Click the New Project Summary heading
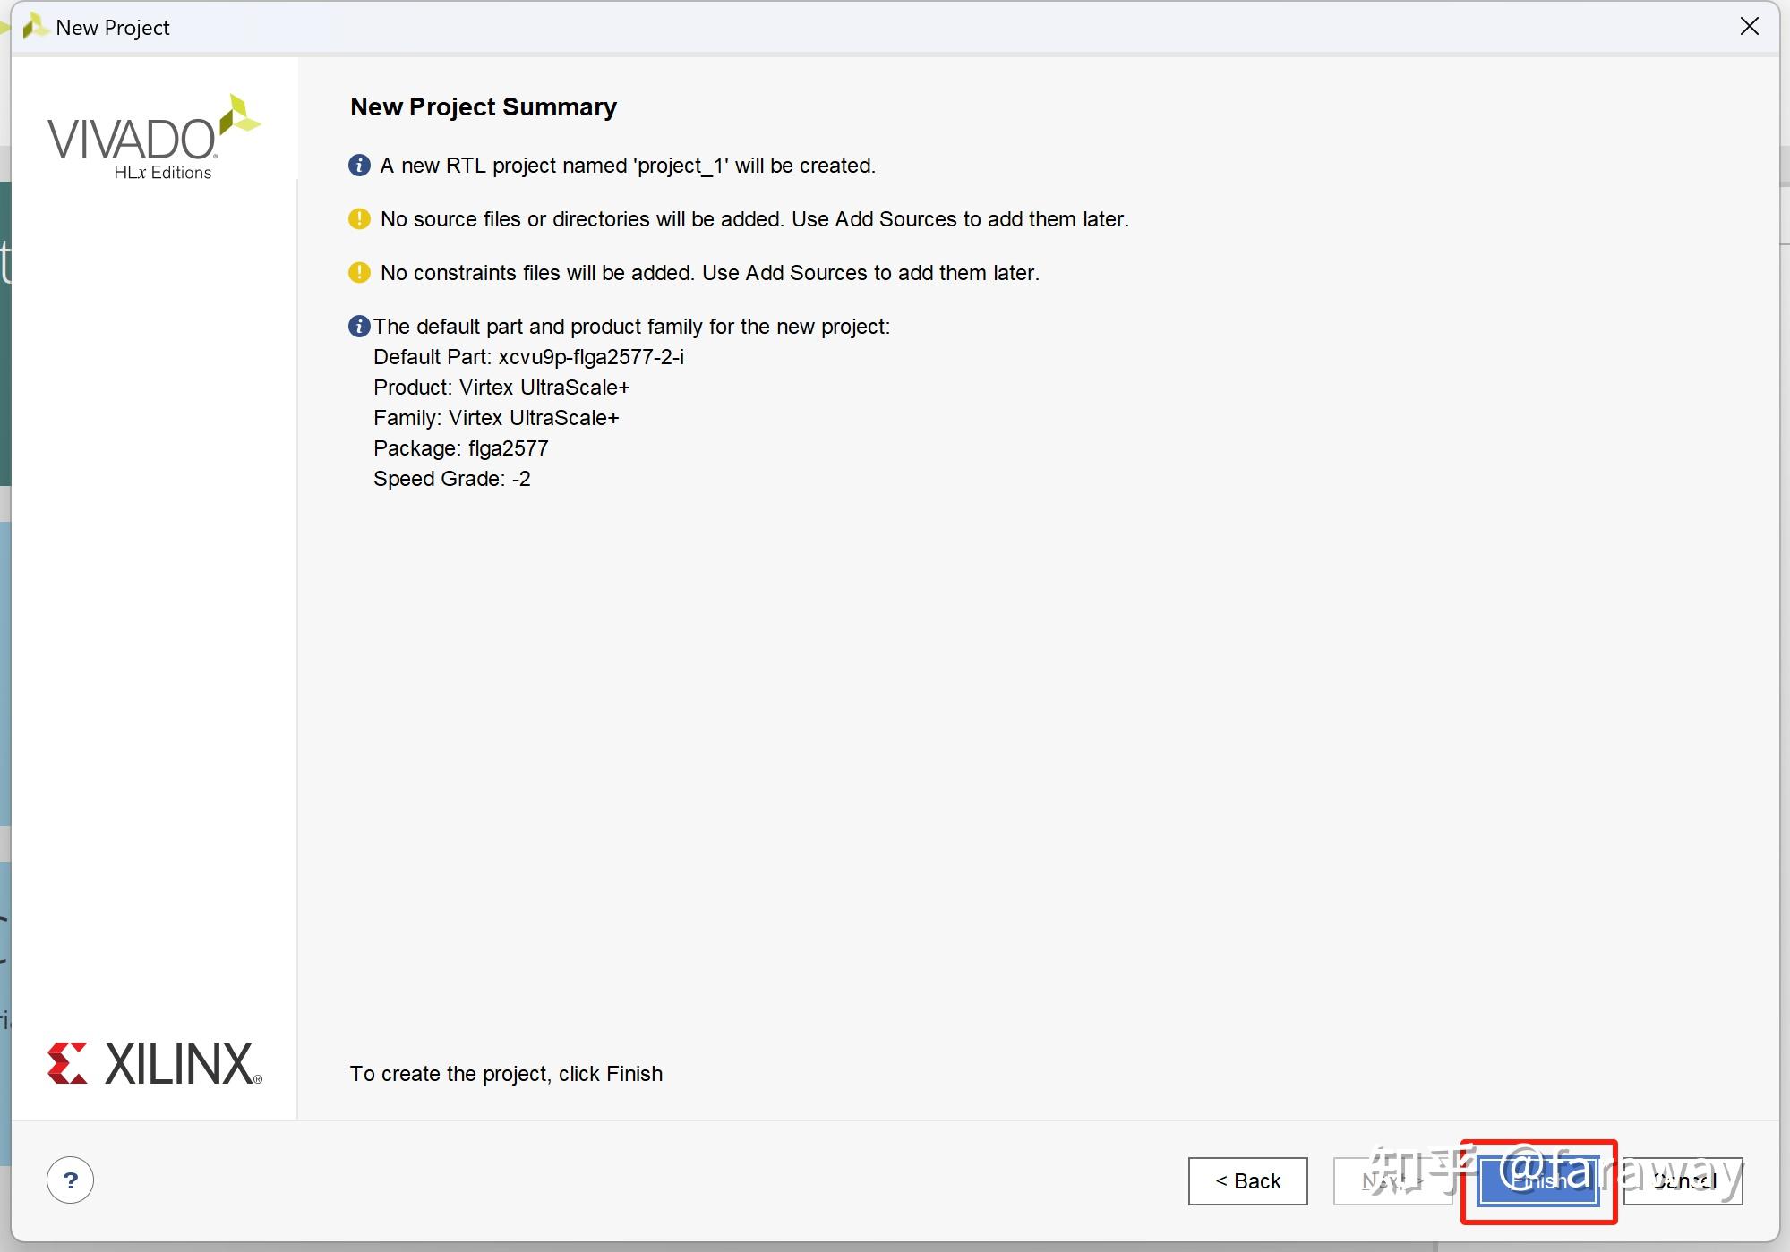 point(483,107)
